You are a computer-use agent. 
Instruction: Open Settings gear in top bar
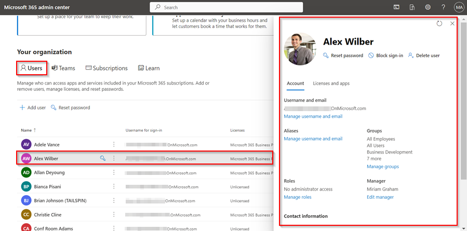click(428, 7)
